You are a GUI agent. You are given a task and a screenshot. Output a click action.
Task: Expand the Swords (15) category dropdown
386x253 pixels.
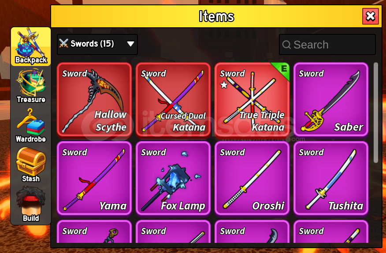coord(97,44)
